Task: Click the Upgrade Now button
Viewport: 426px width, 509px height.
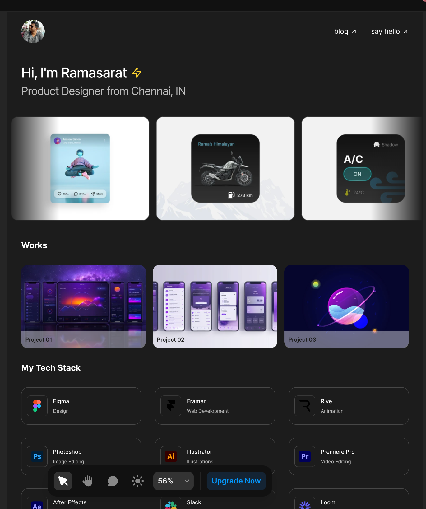Action: [236, 481]
